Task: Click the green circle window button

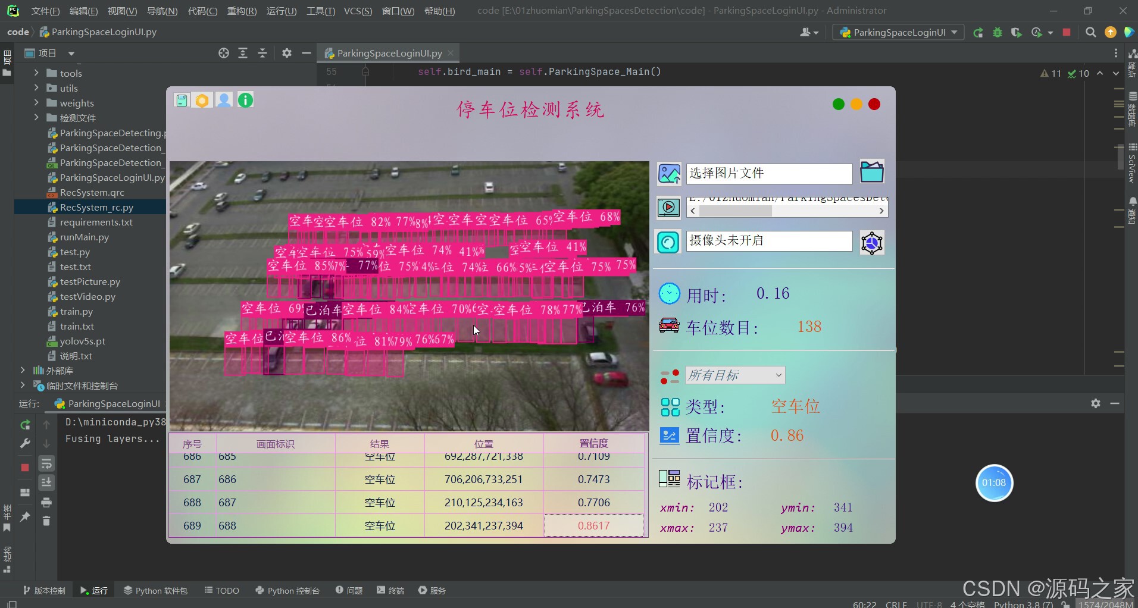Action: tap(839, 105)
